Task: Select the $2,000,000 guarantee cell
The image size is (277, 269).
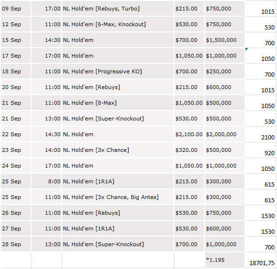Action: pos(225,134)
